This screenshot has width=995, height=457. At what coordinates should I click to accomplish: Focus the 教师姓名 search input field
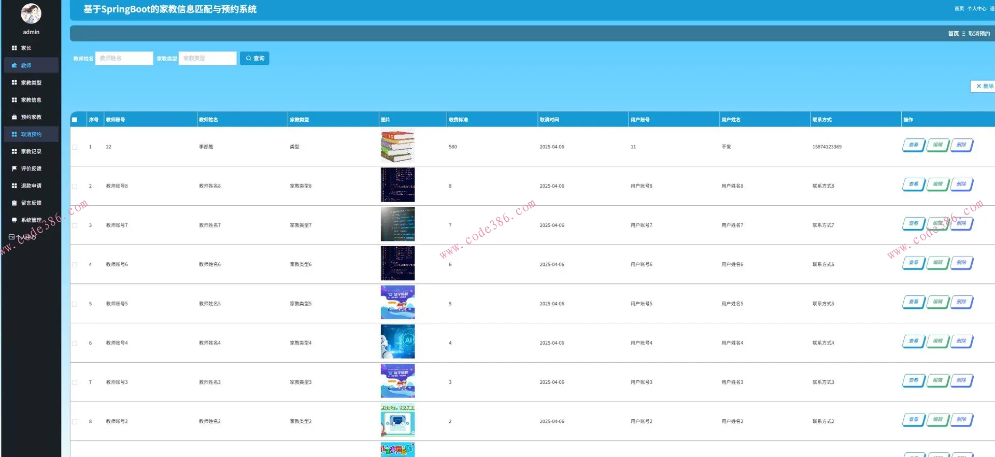pyautogui.click(x=124, y=59)
